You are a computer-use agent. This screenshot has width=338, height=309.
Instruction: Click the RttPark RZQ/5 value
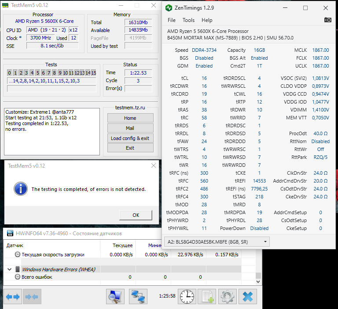(320, 157)
